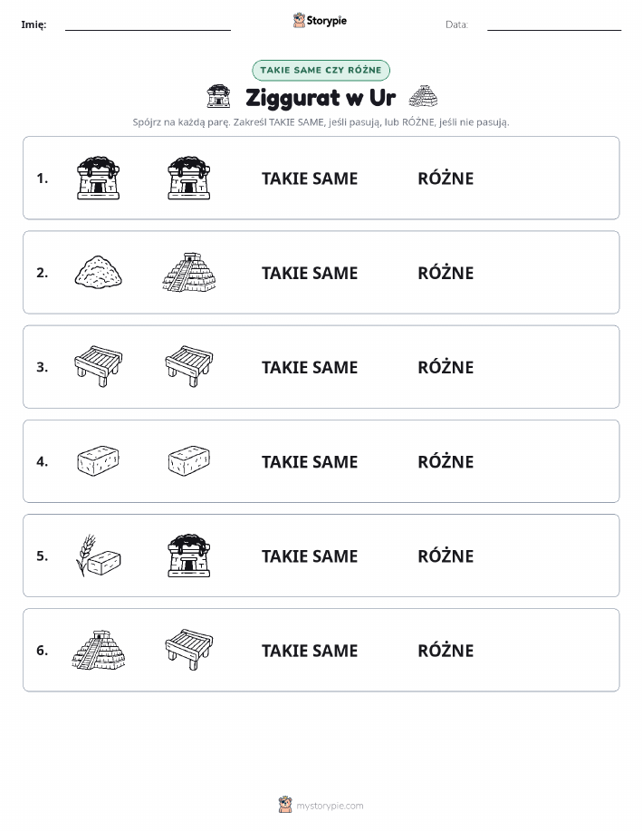642x831 pixels.
Task: Select TAKIE SAME in row 4
Action: point(310,461)
